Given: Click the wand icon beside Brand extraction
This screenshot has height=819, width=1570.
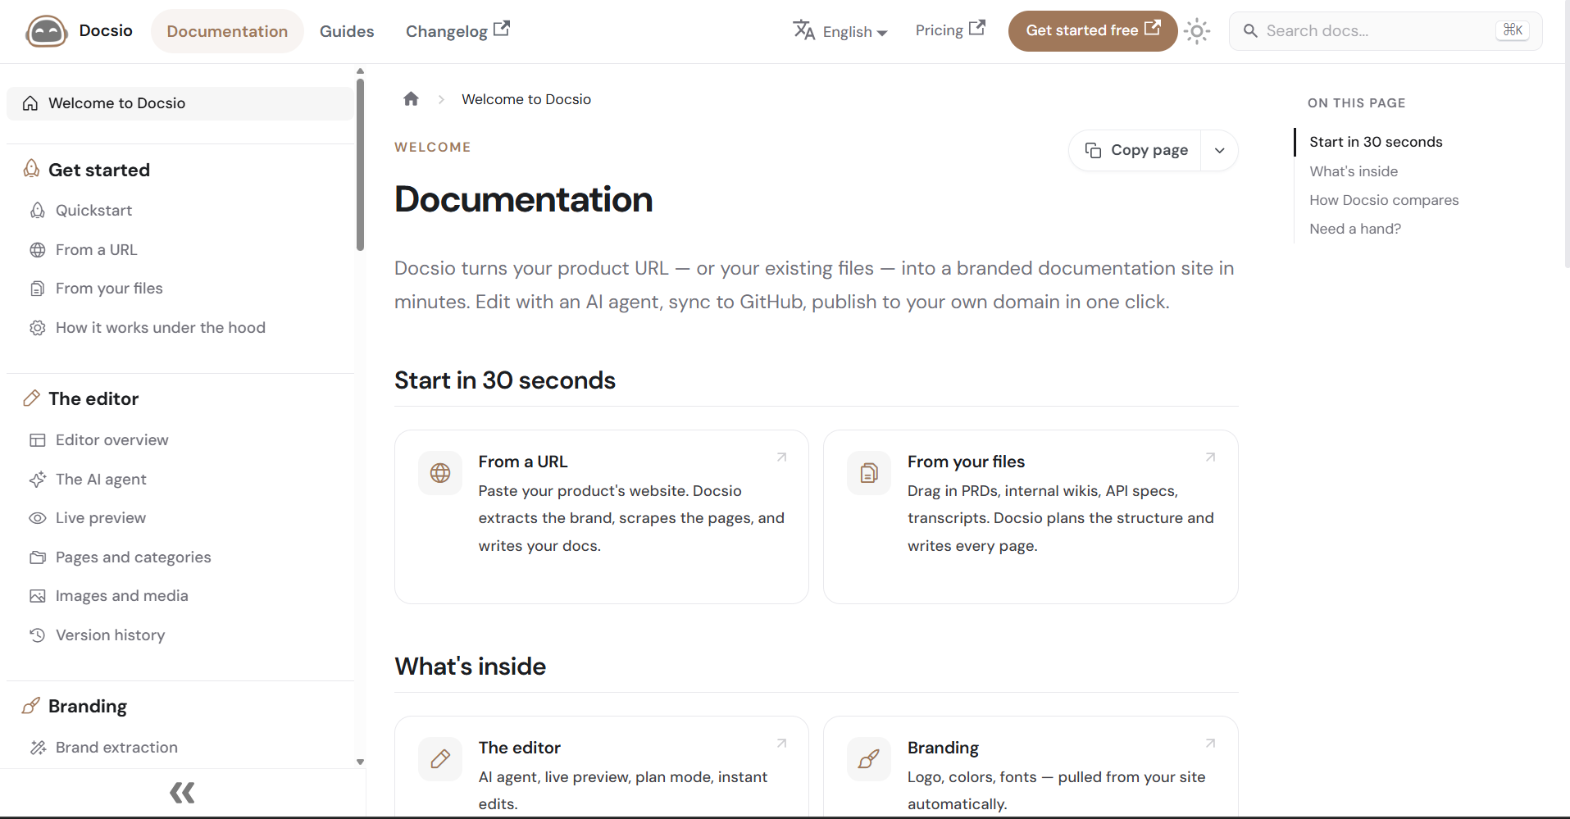Looking at the screenshot, I should [38, 748].
